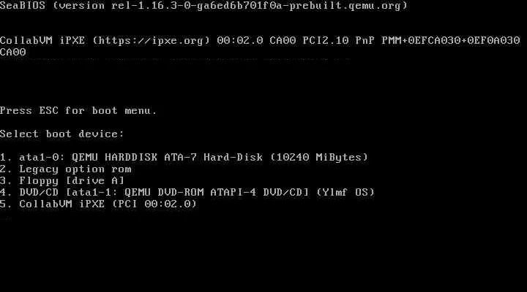
Task: Click the 'Press ESC for boot menu' text
Action: pos(78,111)
